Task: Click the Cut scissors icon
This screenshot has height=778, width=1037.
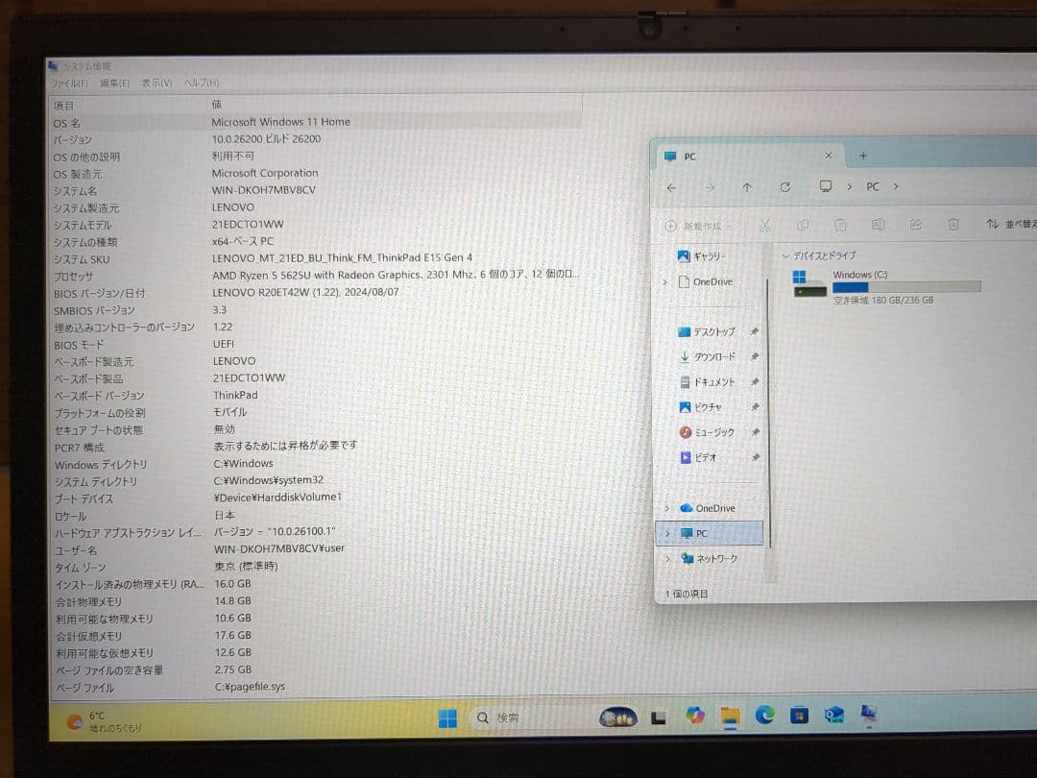Action: [764, 225]
